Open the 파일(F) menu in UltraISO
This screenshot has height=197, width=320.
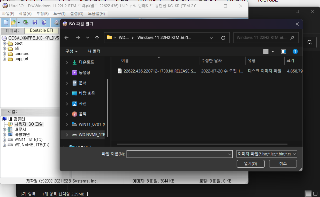(8, 14)
